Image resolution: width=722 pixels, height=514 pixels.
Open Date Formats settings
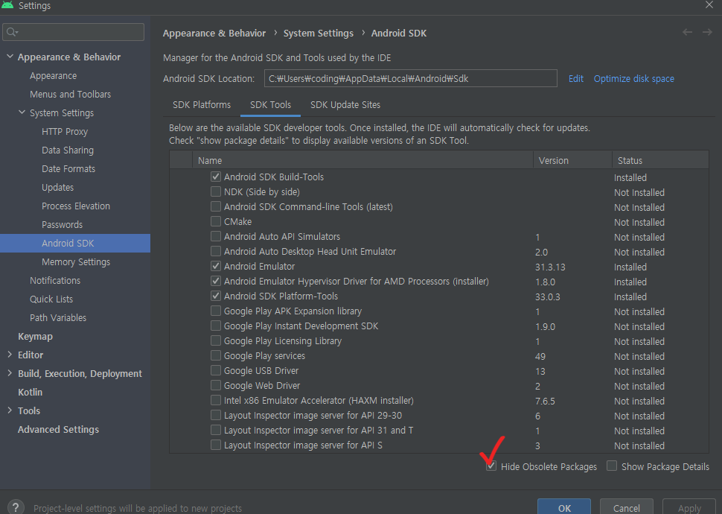point(68,168)
